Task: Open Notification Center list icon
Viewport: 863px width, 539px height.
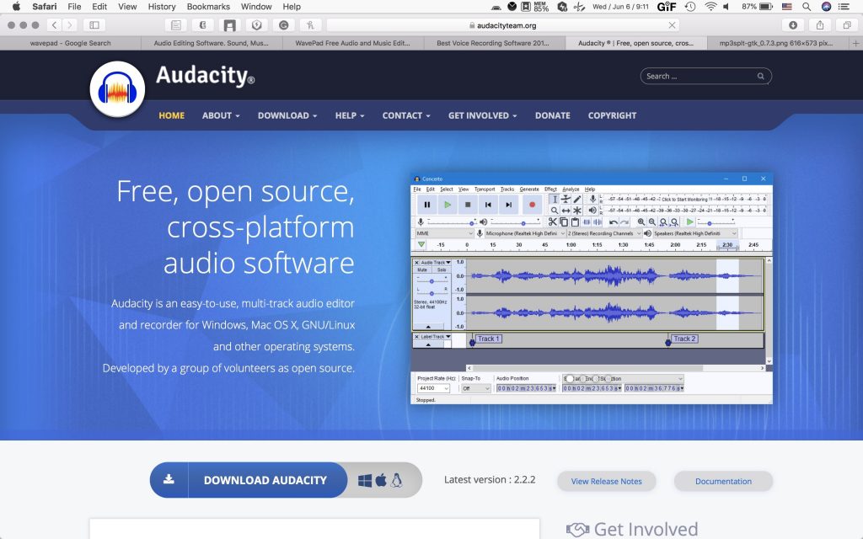Action: coord(843,7)
